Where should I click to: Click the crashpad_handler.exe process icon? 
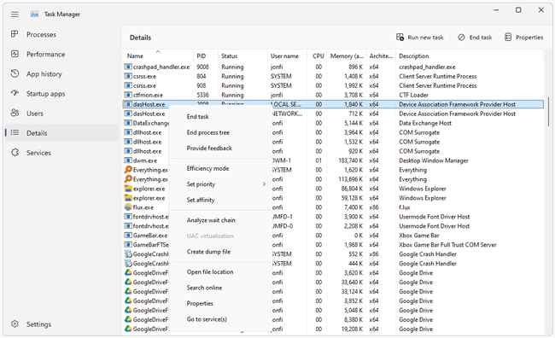point(128,67)
